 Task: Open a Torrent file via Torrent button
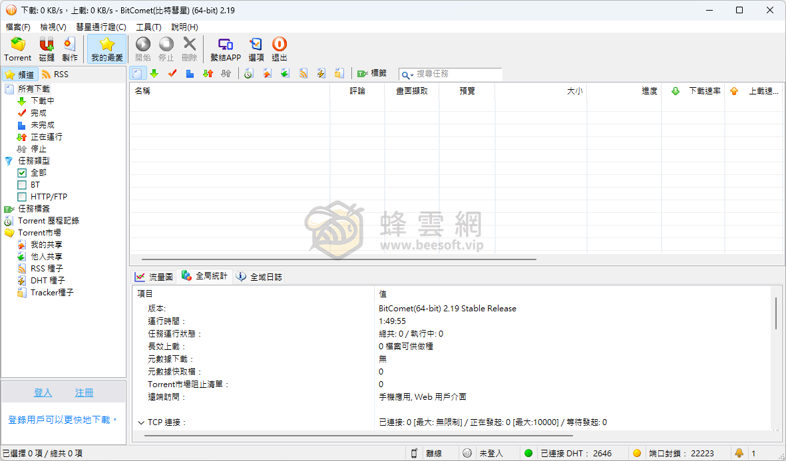click(x=17, y=49)
